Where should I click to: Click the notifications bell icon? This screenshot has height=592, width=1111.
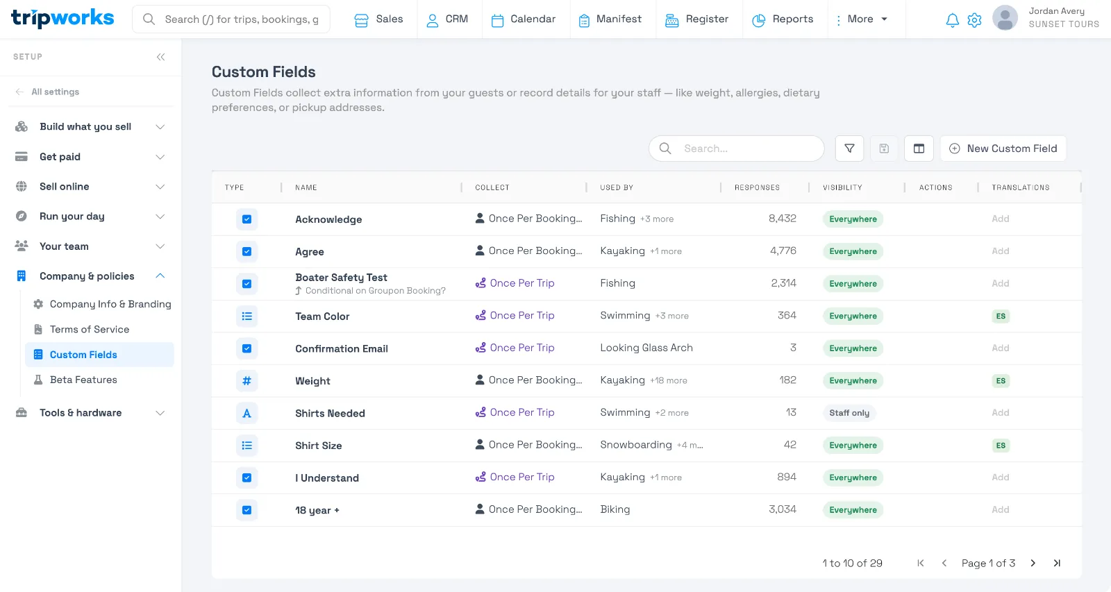click(x=952, y=20)
